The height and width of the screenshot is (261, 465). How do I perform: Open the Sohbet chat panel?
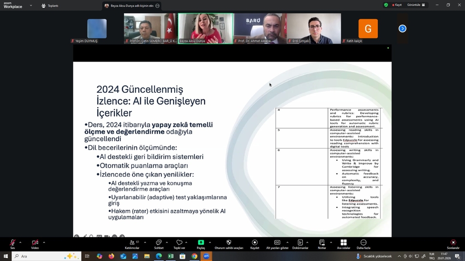pos(158,243)
